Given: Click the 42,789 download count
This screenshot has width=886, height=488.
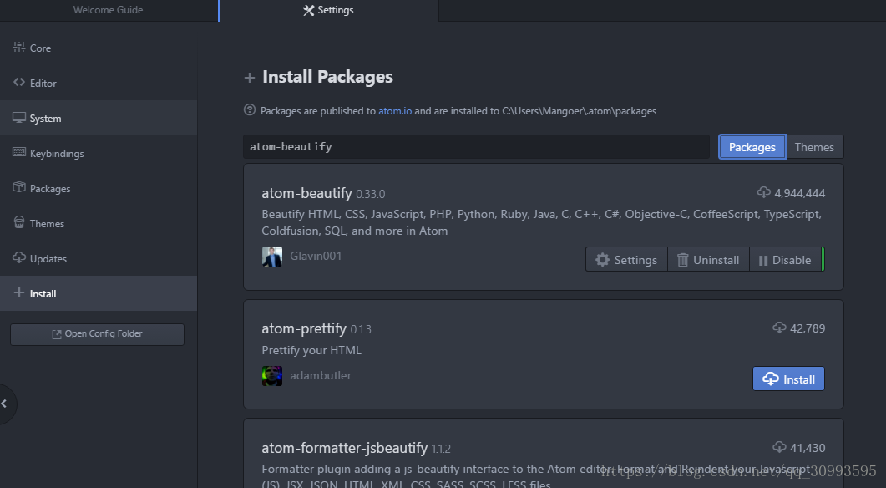Looking at the screenshot, I should click(808, 328).
